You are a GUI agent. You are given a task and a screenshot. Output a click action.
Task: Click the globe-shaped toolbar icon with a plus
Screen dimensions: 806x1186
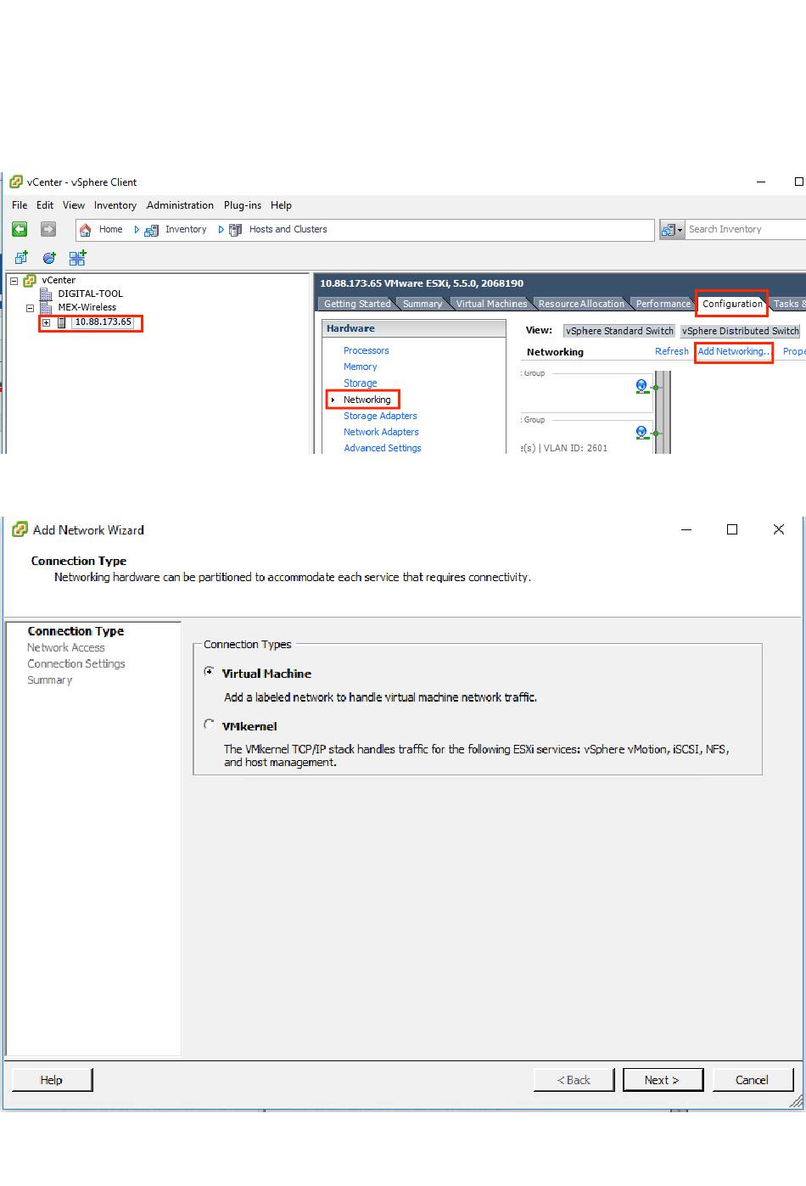click(49, 258)
